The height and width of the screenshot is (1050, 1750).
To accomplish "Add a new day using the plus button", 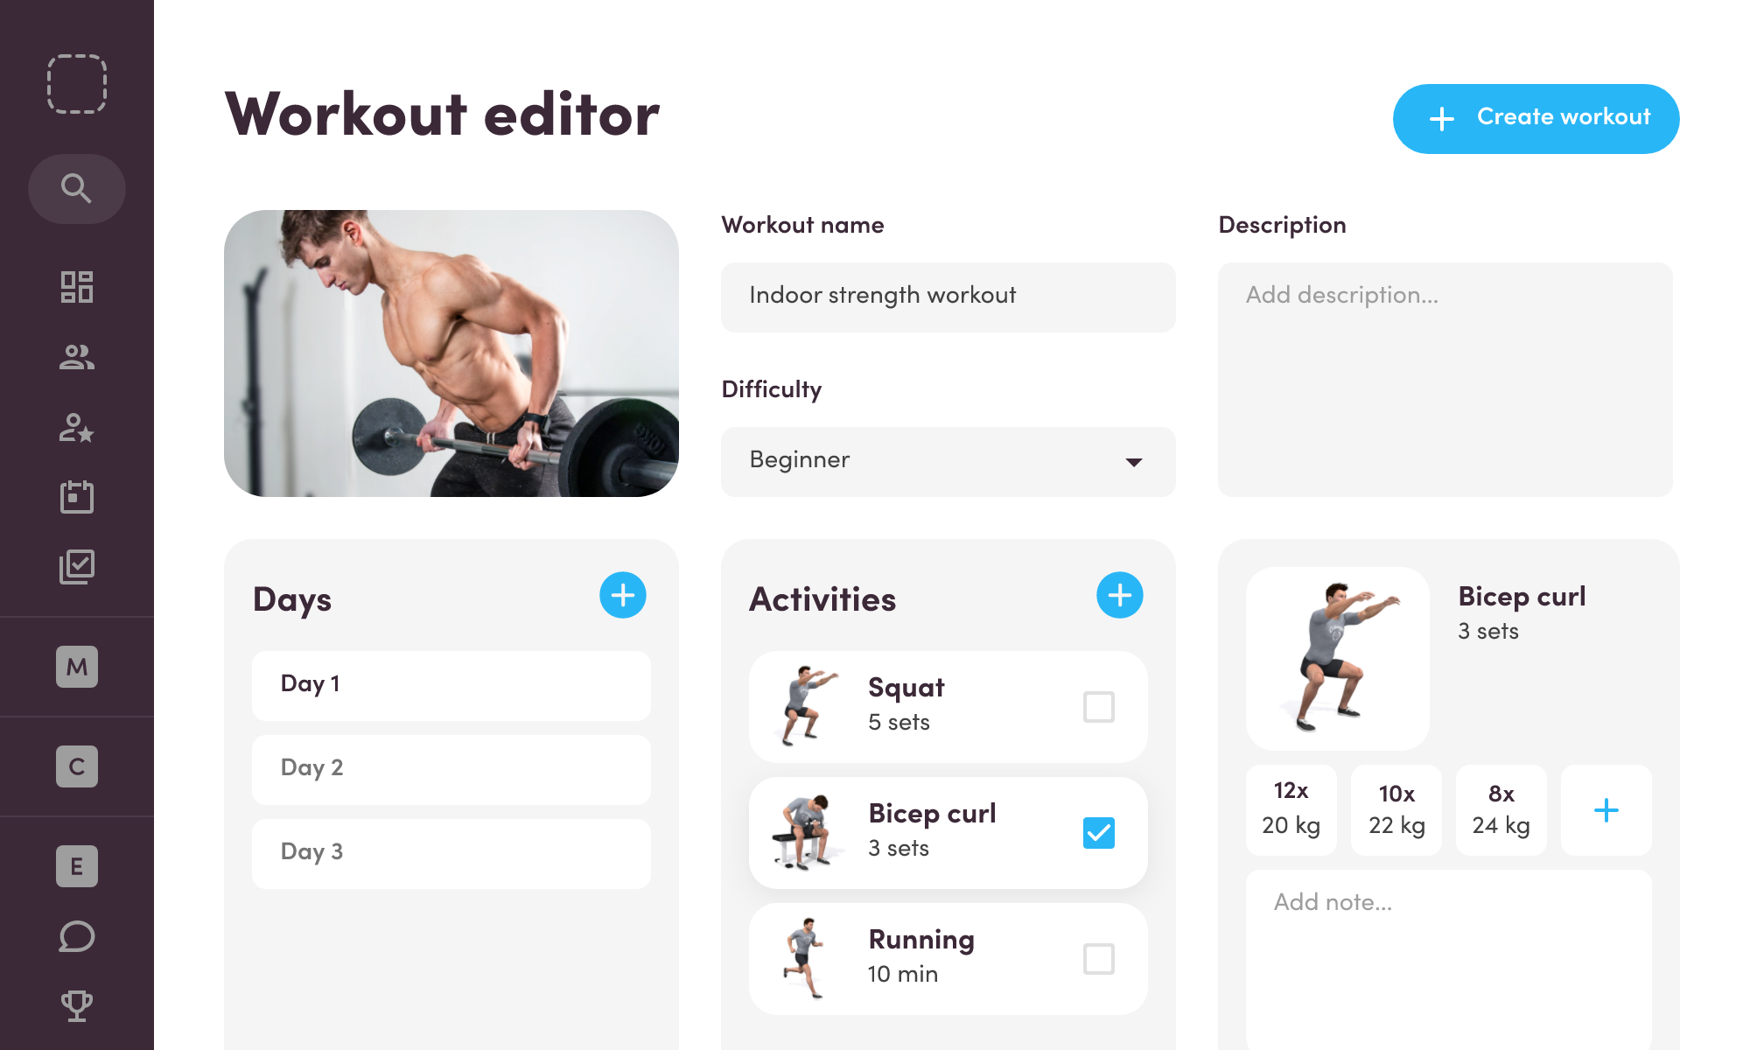I will click(x=622, y=594).
